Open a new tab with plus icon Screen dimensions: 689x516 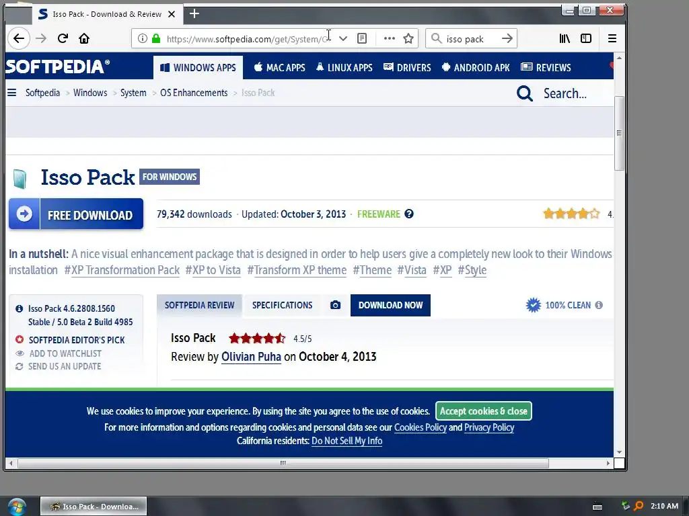194,14
